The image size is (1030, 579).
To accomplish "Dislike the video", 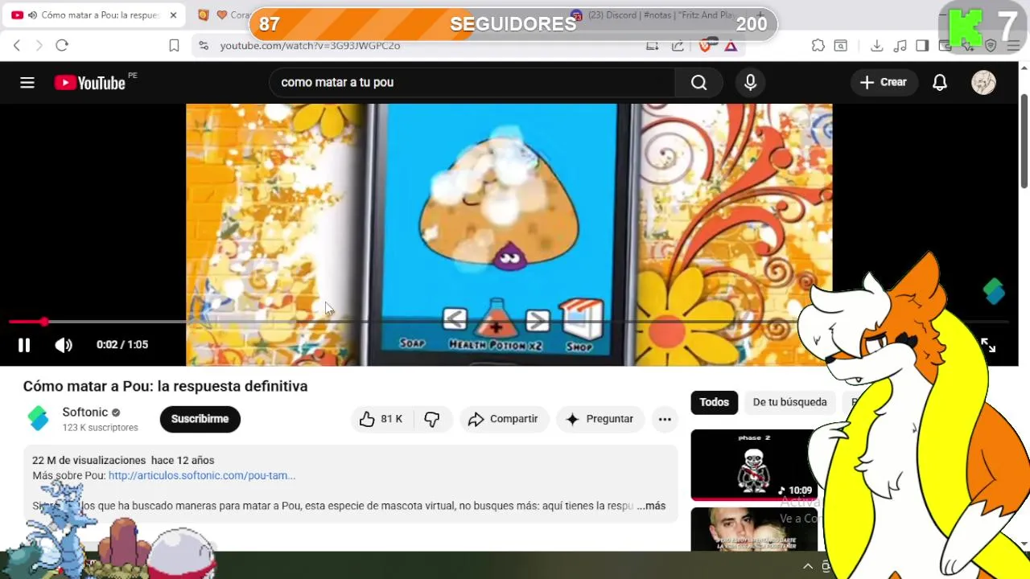I will 432,419.
